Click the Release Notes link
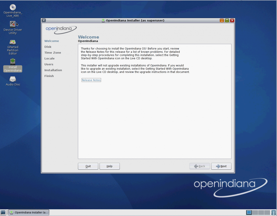 [x=91, y=80]
